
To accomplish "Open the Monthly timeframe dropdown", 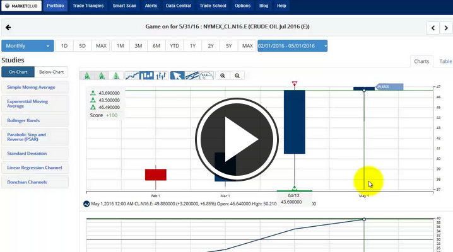I will pyautogui.click(x=28, y=46).
